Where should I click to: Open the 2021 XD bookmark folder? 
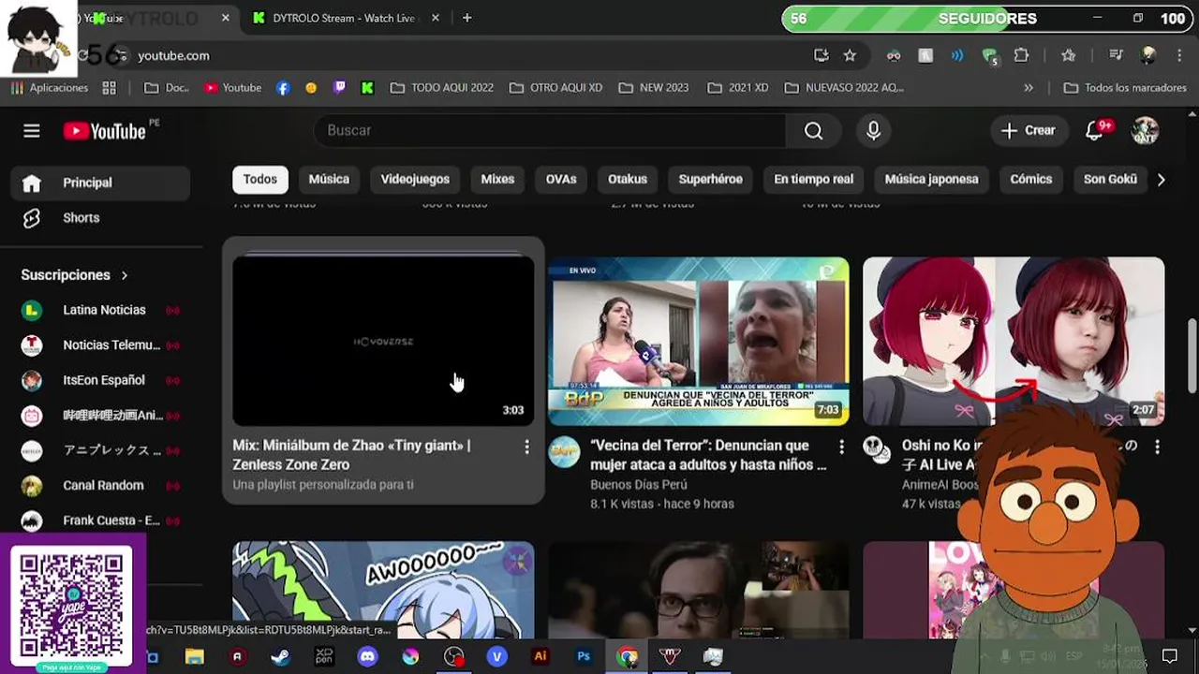click(738, 88)
